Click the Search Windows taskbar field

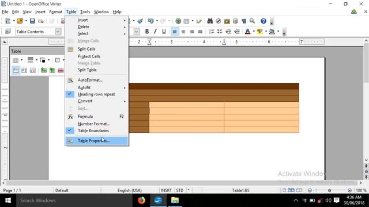click(x=74, y=201)
